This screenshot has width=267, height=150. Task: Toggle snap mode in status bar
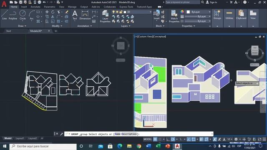pyautogui.click(x=160, y=139)
